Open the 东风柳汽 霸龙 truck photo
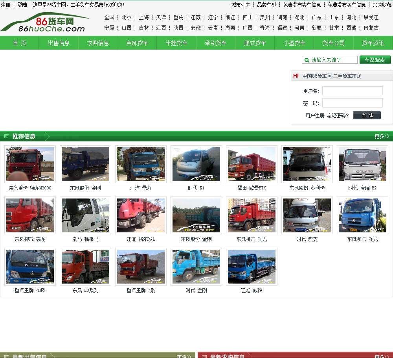The image size is (393, 358). click(30, 215)
